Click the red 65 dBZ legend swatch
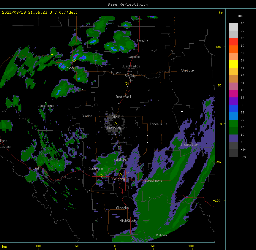 tap(233, 42)
